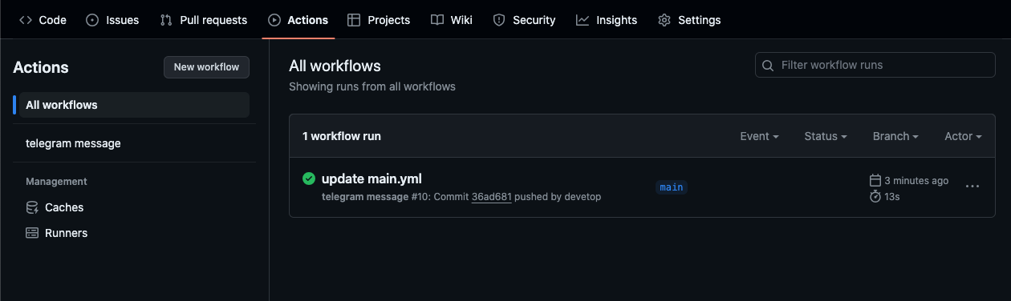
Task: Expand the Event filter dropdown
Action: click(759, 136)
